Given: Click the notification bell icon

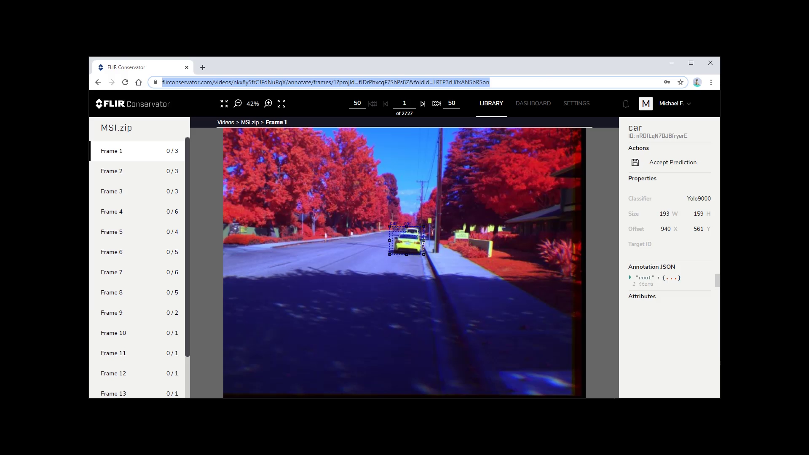Looking at the screenshot, I should (625, 104).
